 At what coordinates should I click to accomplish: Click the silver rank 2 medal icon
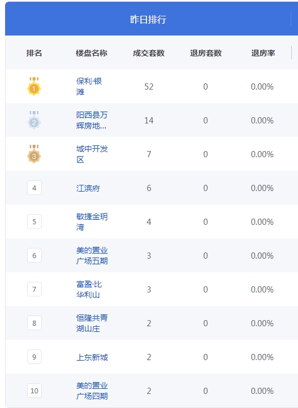coord(34,120)
